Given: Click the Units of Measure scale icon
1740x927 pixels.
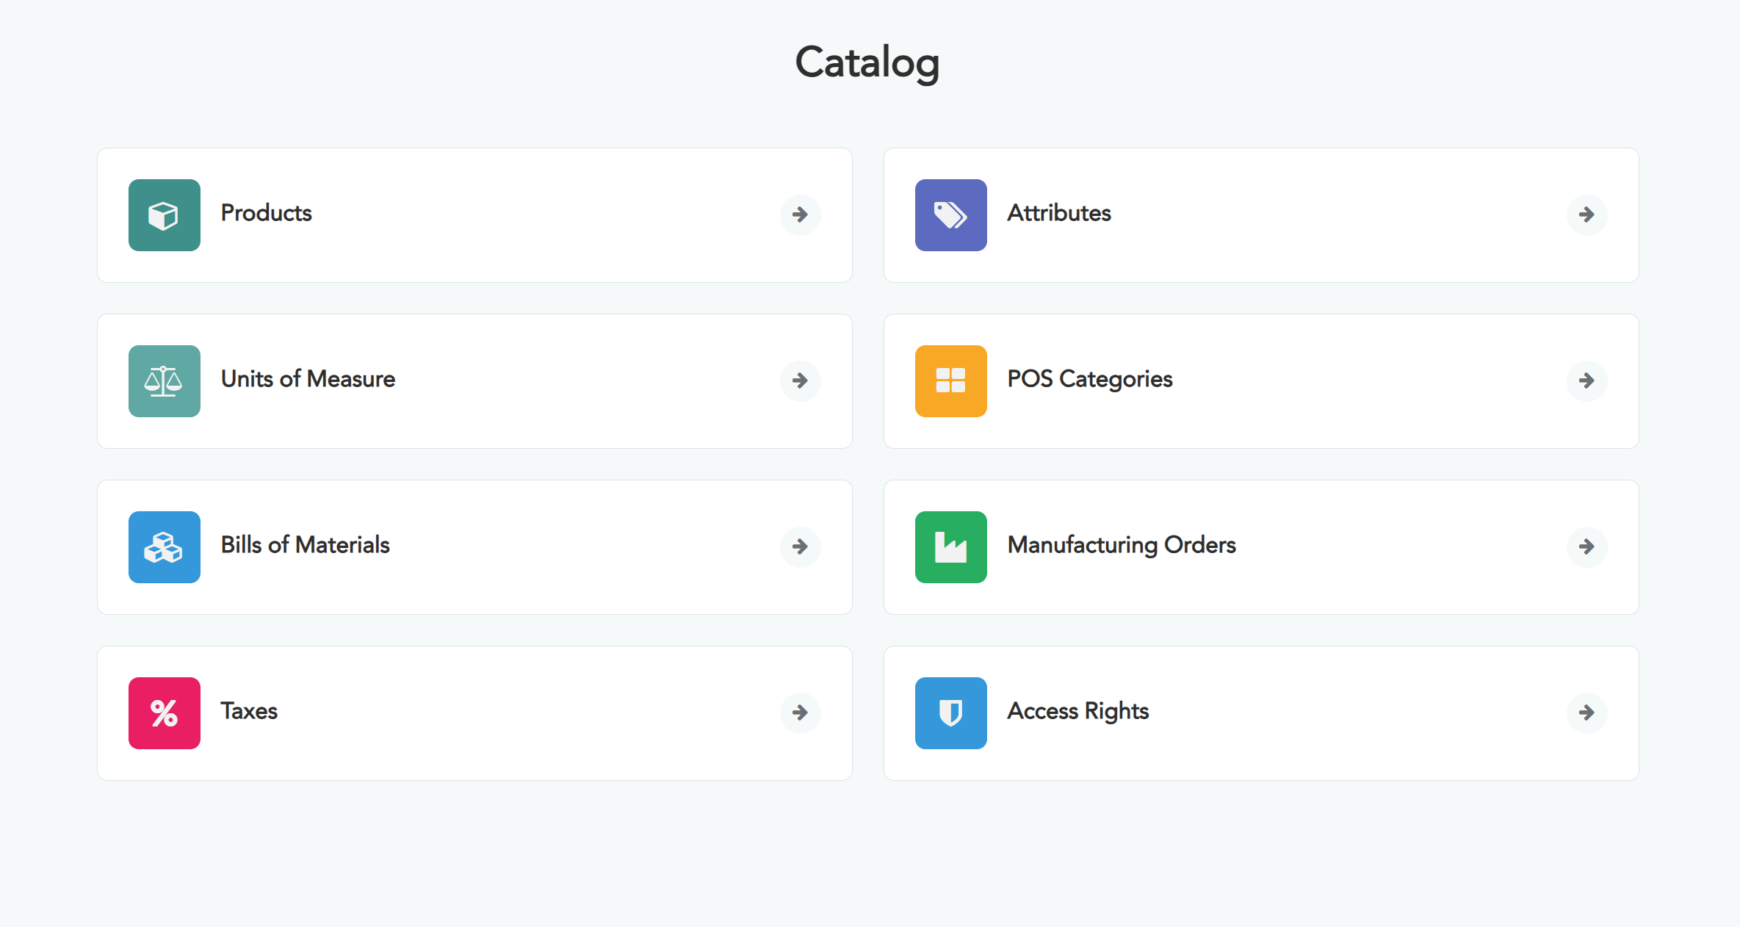Looking at the screenshot, I should (x=164, y=381).
